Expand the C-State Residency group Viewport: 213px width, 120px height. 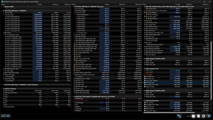[2, 85]
